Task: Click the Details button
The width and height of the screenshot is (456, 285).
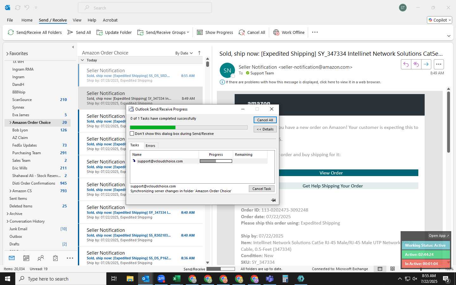Action: (265, 129)
